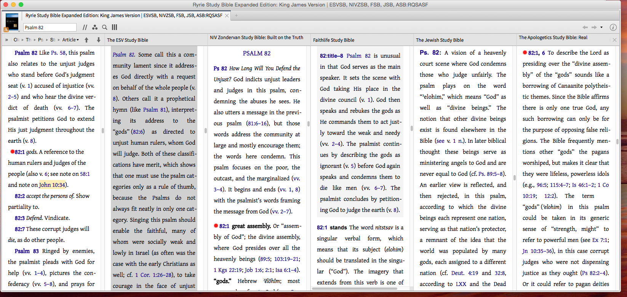Click red note marker beside 82:1 gods
627x297 pixels.
point(13,152)
